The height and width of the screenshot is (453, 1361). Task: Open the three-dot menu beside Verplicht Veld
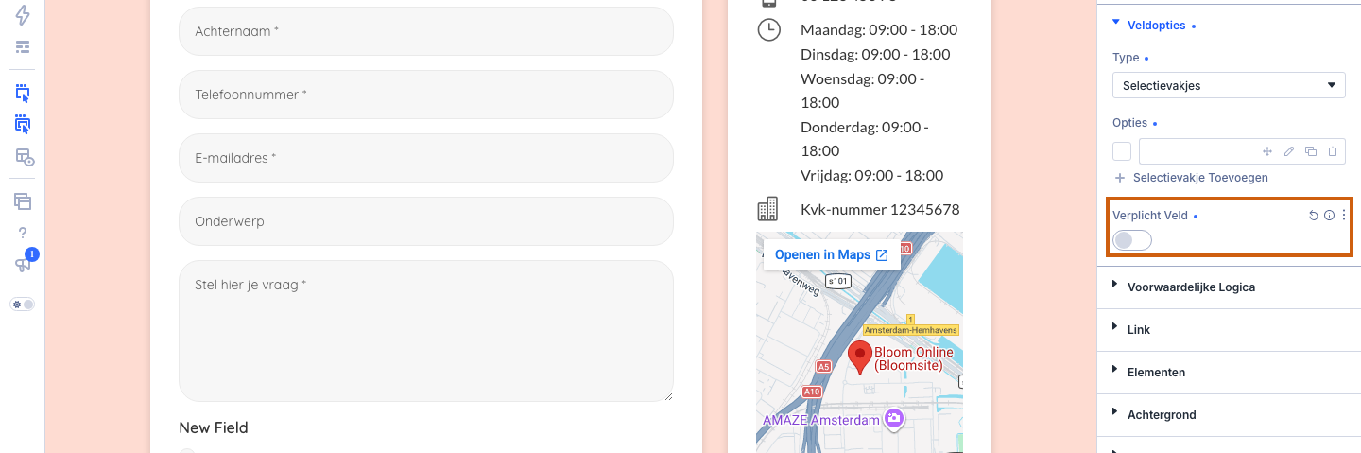pos(1344,216)
